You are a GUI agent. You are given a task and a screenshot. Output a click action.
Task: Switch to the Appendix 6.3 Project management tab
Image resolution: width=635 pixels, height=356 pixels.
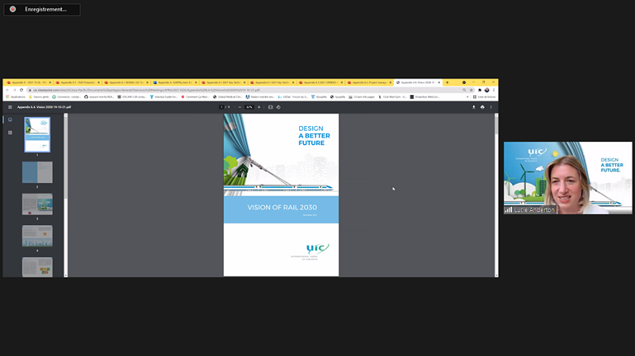(x=369, y=82)
